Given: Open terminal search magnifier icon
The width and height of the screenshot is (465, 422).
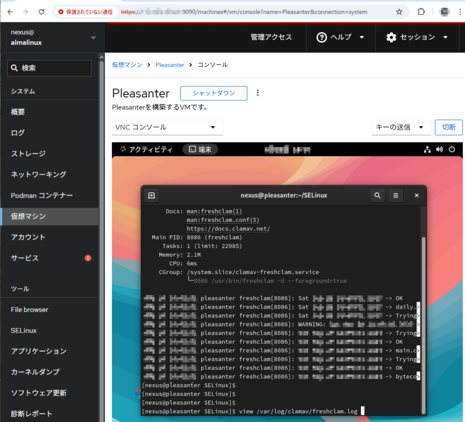Looking at the screenshot, I should pos(377,195).
